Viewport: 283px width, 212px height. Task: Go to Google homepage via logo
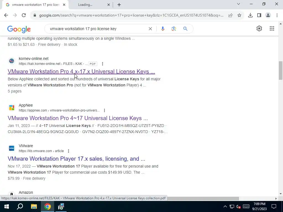19,29
